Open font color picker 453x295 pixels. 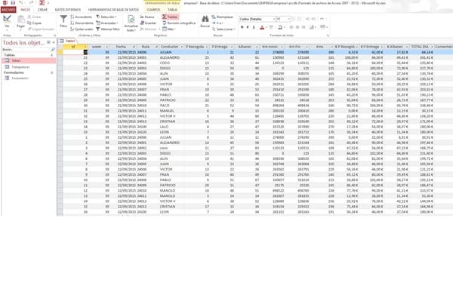point(266,27)
